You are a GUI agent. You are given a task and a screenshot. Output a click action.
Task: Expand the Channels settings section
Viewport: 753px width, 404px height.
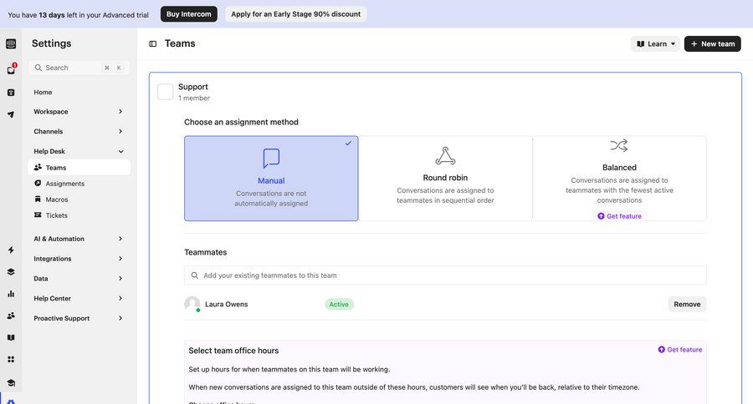click(79, 131)
